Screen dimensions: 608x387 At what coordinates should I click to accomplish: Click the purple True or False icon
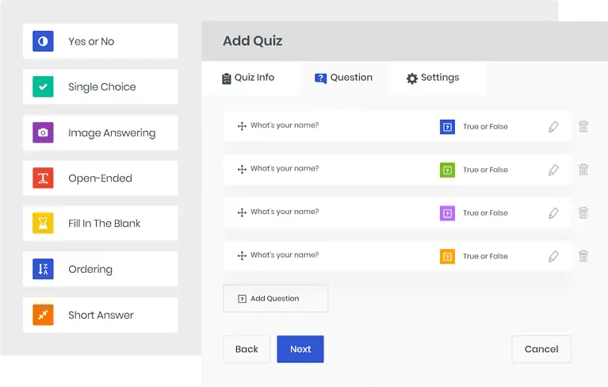pyautogui.click(x=447, y=213)
